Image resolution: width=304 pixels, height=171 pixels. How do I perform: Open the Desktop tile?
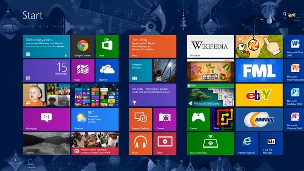[47, 143]
